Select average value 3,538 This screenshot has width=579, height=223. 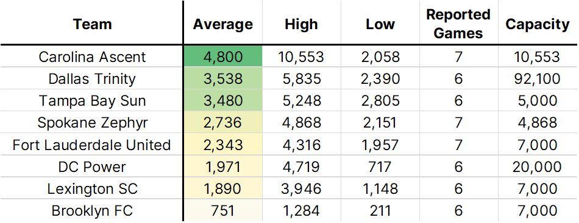click(223, 79)
